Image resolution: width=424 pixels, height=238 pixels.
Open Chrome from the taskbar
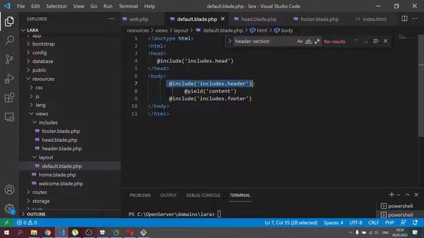pyautogui.click(x=48, y=233)
